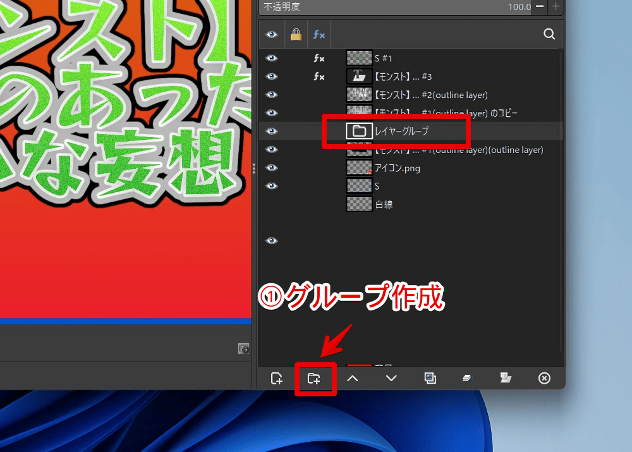Merge layers using the merge icon
632x452 pixels.
point(467,378)
